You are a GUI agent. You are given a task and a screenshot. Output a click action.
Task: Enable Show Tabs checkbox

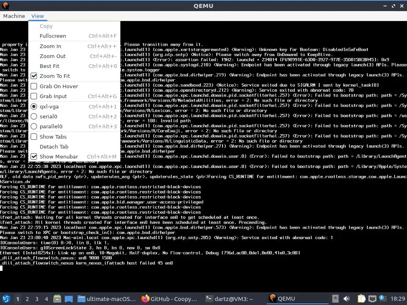34,137
